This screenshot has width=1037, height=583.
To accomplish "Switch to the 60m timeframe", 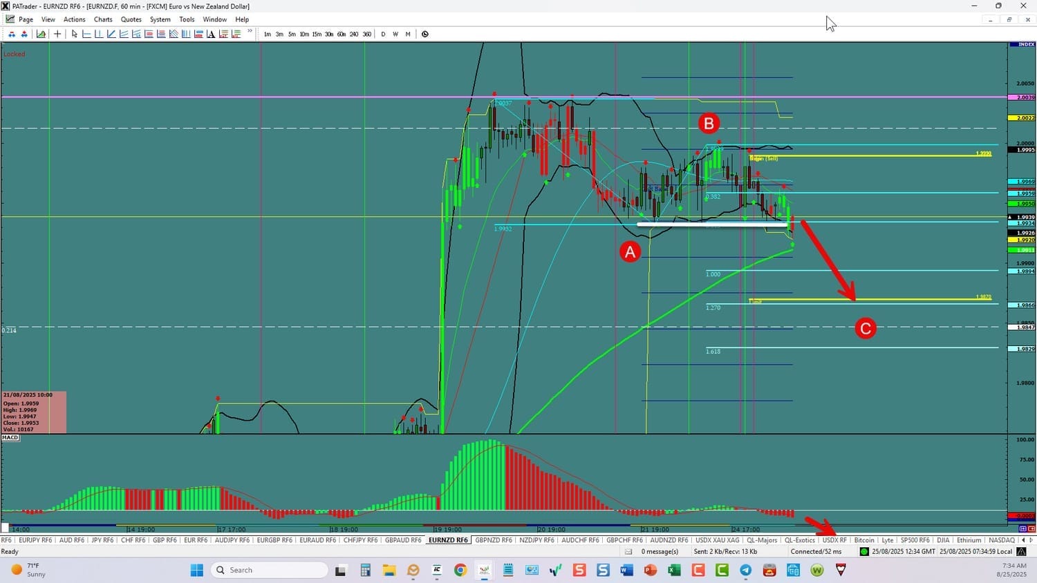I will click(x=342, y=34).
